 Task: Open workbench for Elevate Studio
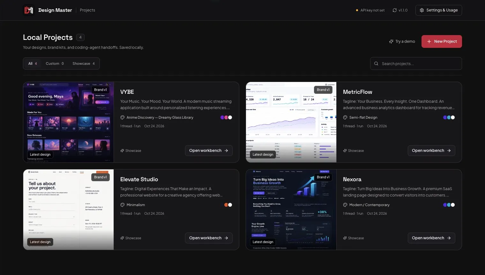point(209,238)
